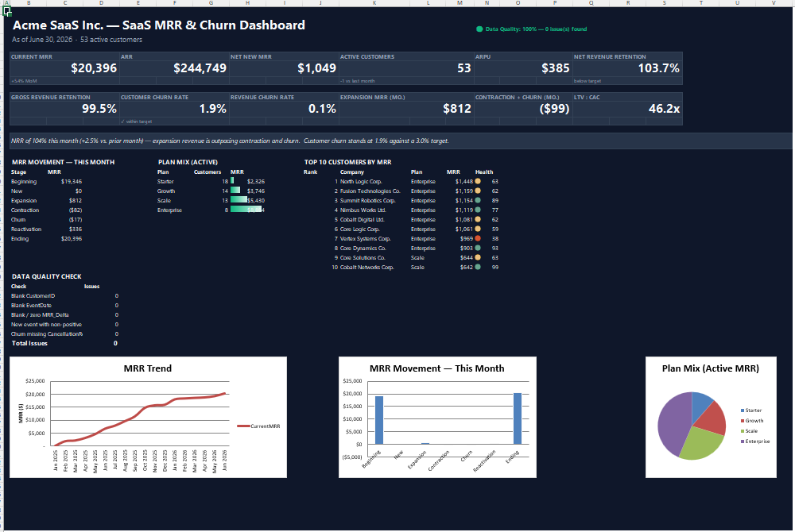Select the Beginning bar in MRR Movement chart
The height and width of the screenshot is (532, 795).
tap(379, 420)
